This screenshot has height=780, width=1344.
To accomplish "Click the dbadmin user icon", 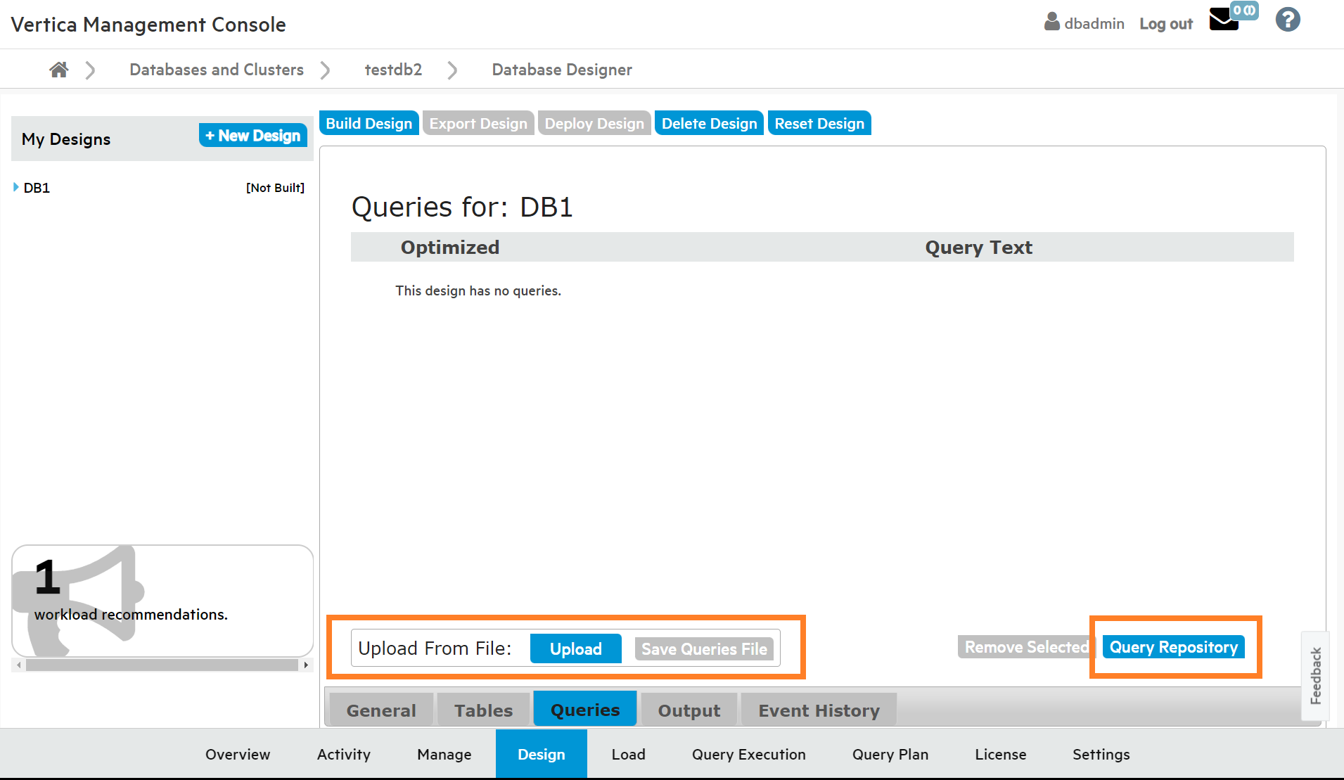I will 1051,23.
